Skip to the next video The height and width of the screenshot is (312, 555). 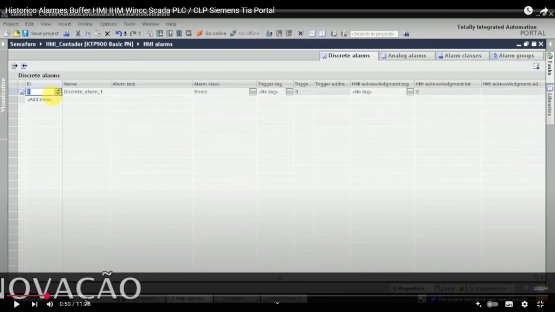pyautogui.click(x=34, y=304)
